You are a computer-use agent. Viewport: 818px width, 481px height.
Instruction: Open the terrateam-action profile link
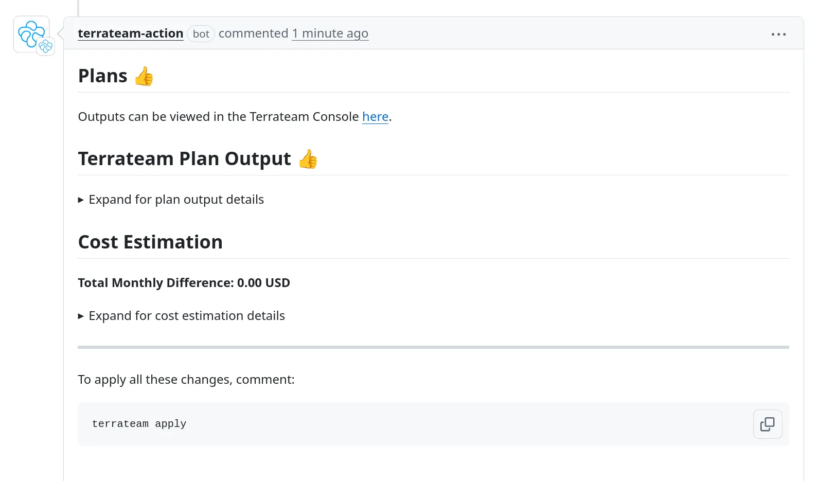[x=131, y=33]
